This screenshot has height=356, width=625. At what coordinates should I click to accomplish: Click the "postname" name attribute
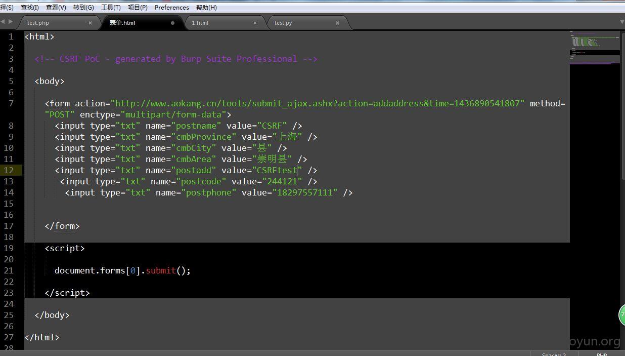[x=196, y=126]
